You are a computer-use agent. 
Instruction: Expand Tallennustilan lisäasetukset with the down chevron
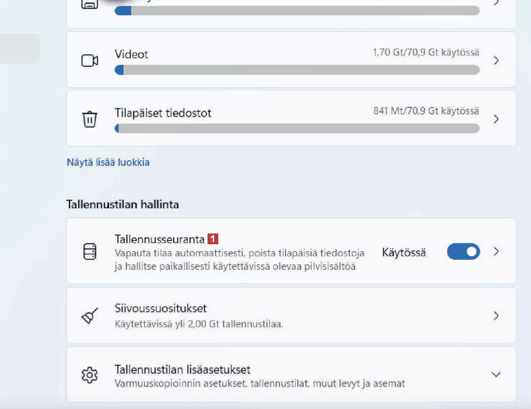point(496,374)
